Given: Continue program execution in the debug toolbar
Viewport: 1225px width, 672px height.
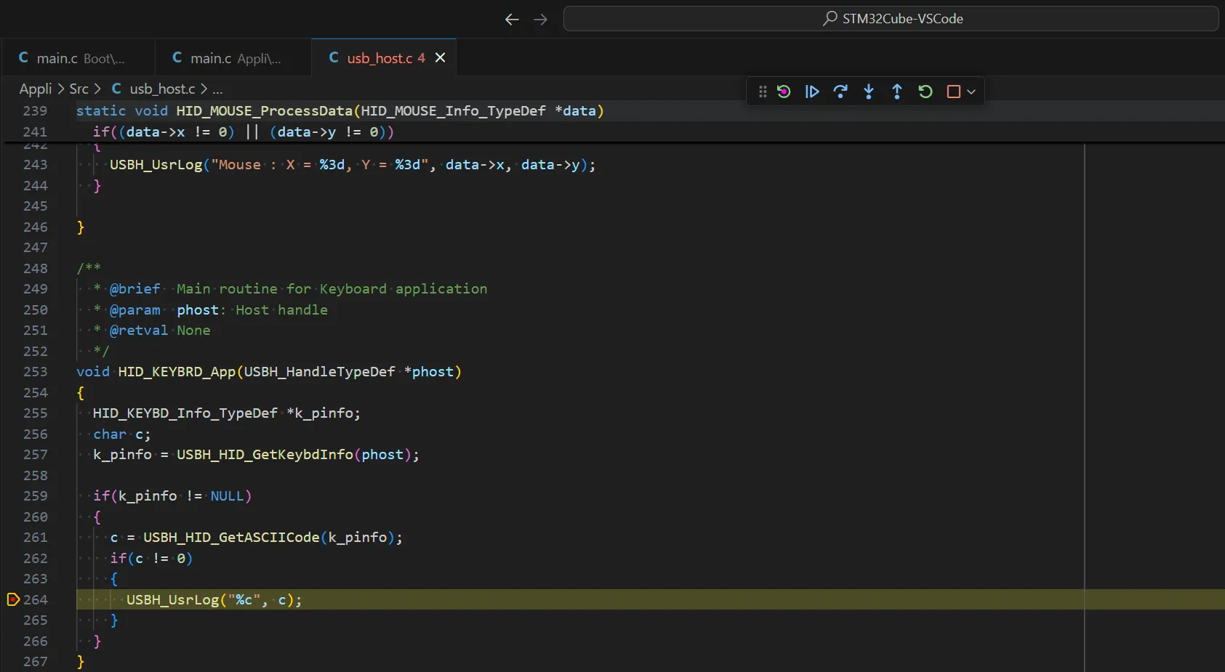Looking at the screenshot, I should pyautogui.click(x=812, y=92).
